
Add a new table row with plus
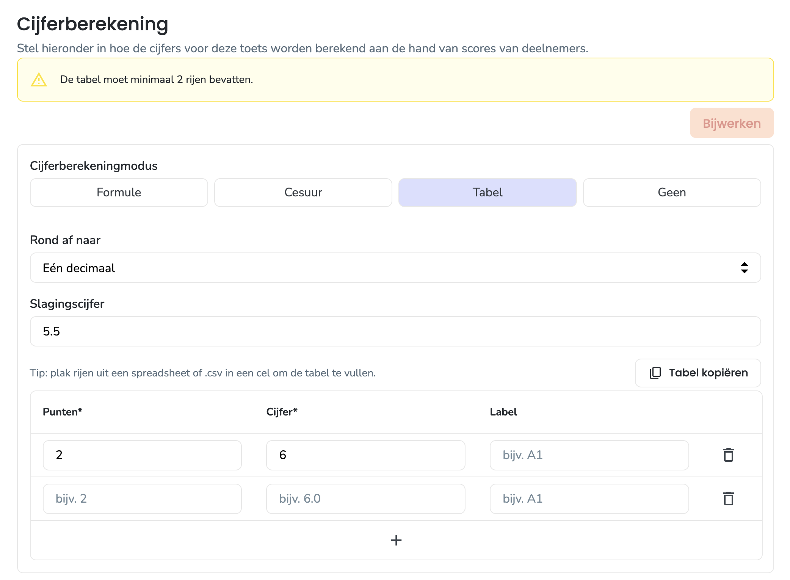click(x=396, y=540)
